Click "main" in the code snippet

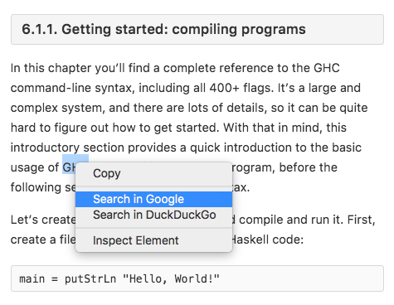point(32,278)
